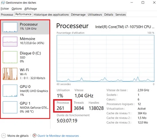Click the NVIDIA GeForce GTX text

pos(34,108)
